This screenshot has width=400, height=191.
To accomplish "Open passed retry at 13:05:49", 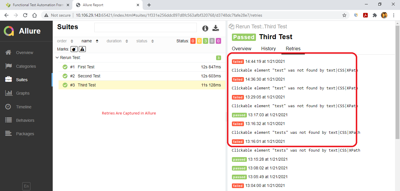I will point(260,177).
